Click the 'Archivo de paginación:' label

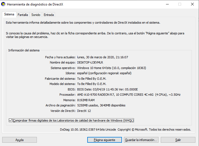point(61,105)
